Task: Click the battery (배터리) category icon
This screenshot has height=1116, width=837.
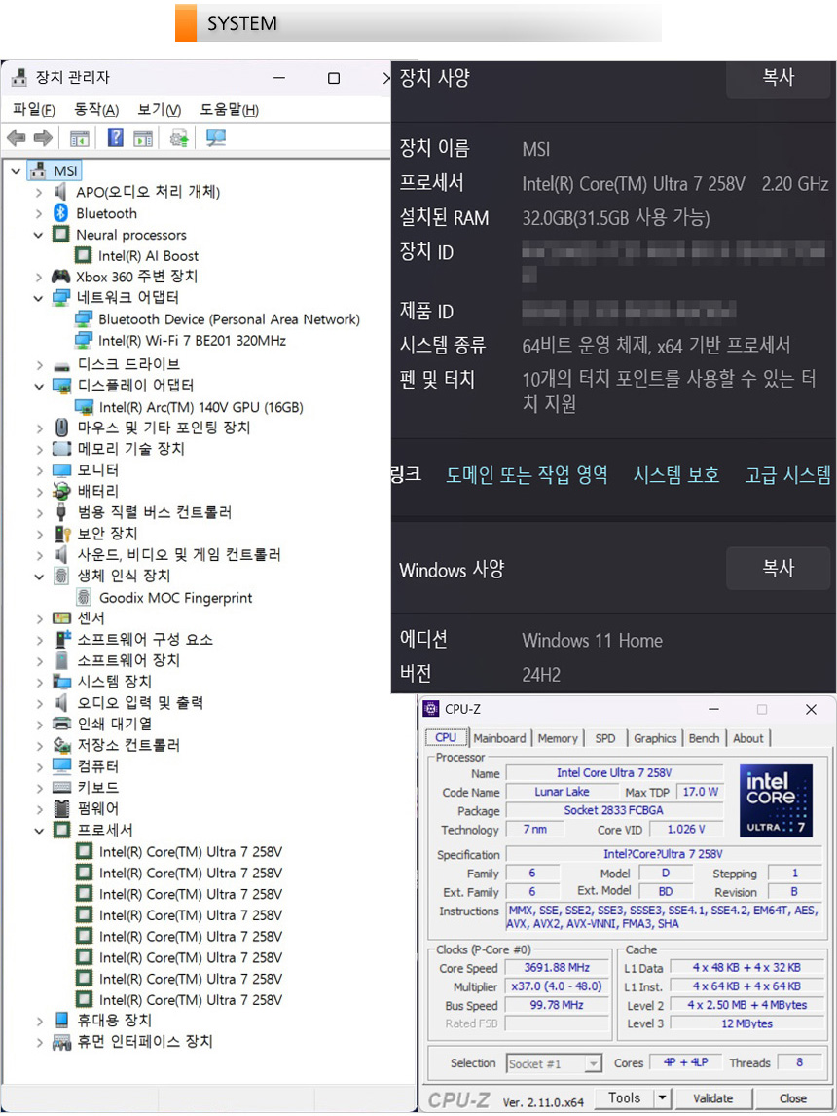Action: click(x=61, y=491)
